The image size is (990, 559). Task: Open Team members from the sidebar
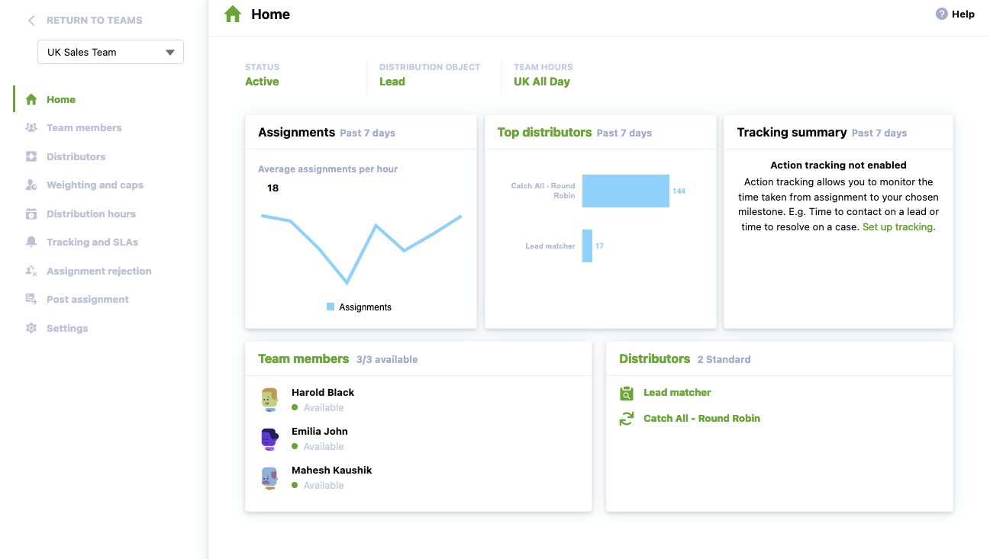(x=31, y=127)
